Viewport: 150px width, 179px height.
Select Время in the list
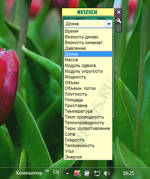click(88, 31)
